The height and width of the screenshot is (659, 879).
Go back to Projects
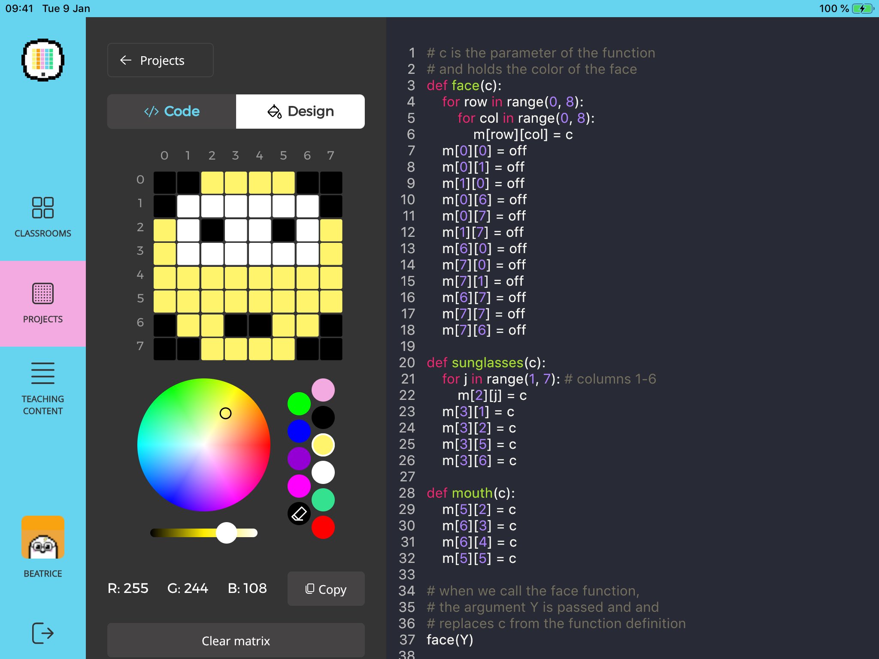[160, 60]
